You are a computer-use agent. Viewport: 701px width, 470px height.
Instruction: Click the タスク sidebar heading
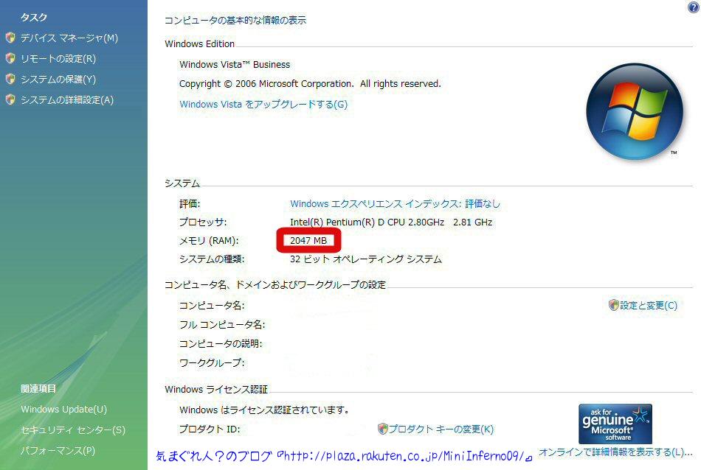pos(34,17)
